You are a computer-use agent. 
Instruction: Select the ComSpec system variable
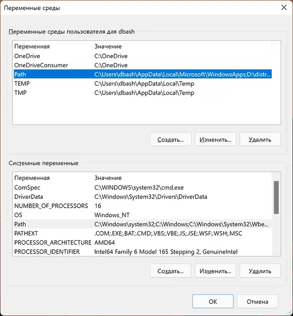point(27,187)
